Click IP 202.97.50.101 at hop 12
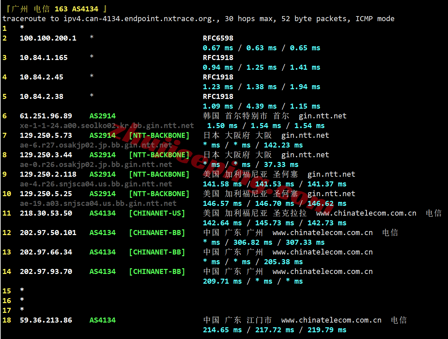The width and height of the screenshot is (448, 339). pyautogui.click(x=48, y=233)
